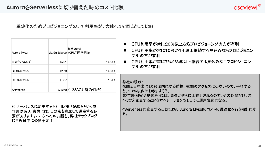This screenshot has width=265, height=149.
Task: Click the conclusion line '⇨Serverlessに変更することにより'
Action: pyautogui.click(x=189, y=111)
